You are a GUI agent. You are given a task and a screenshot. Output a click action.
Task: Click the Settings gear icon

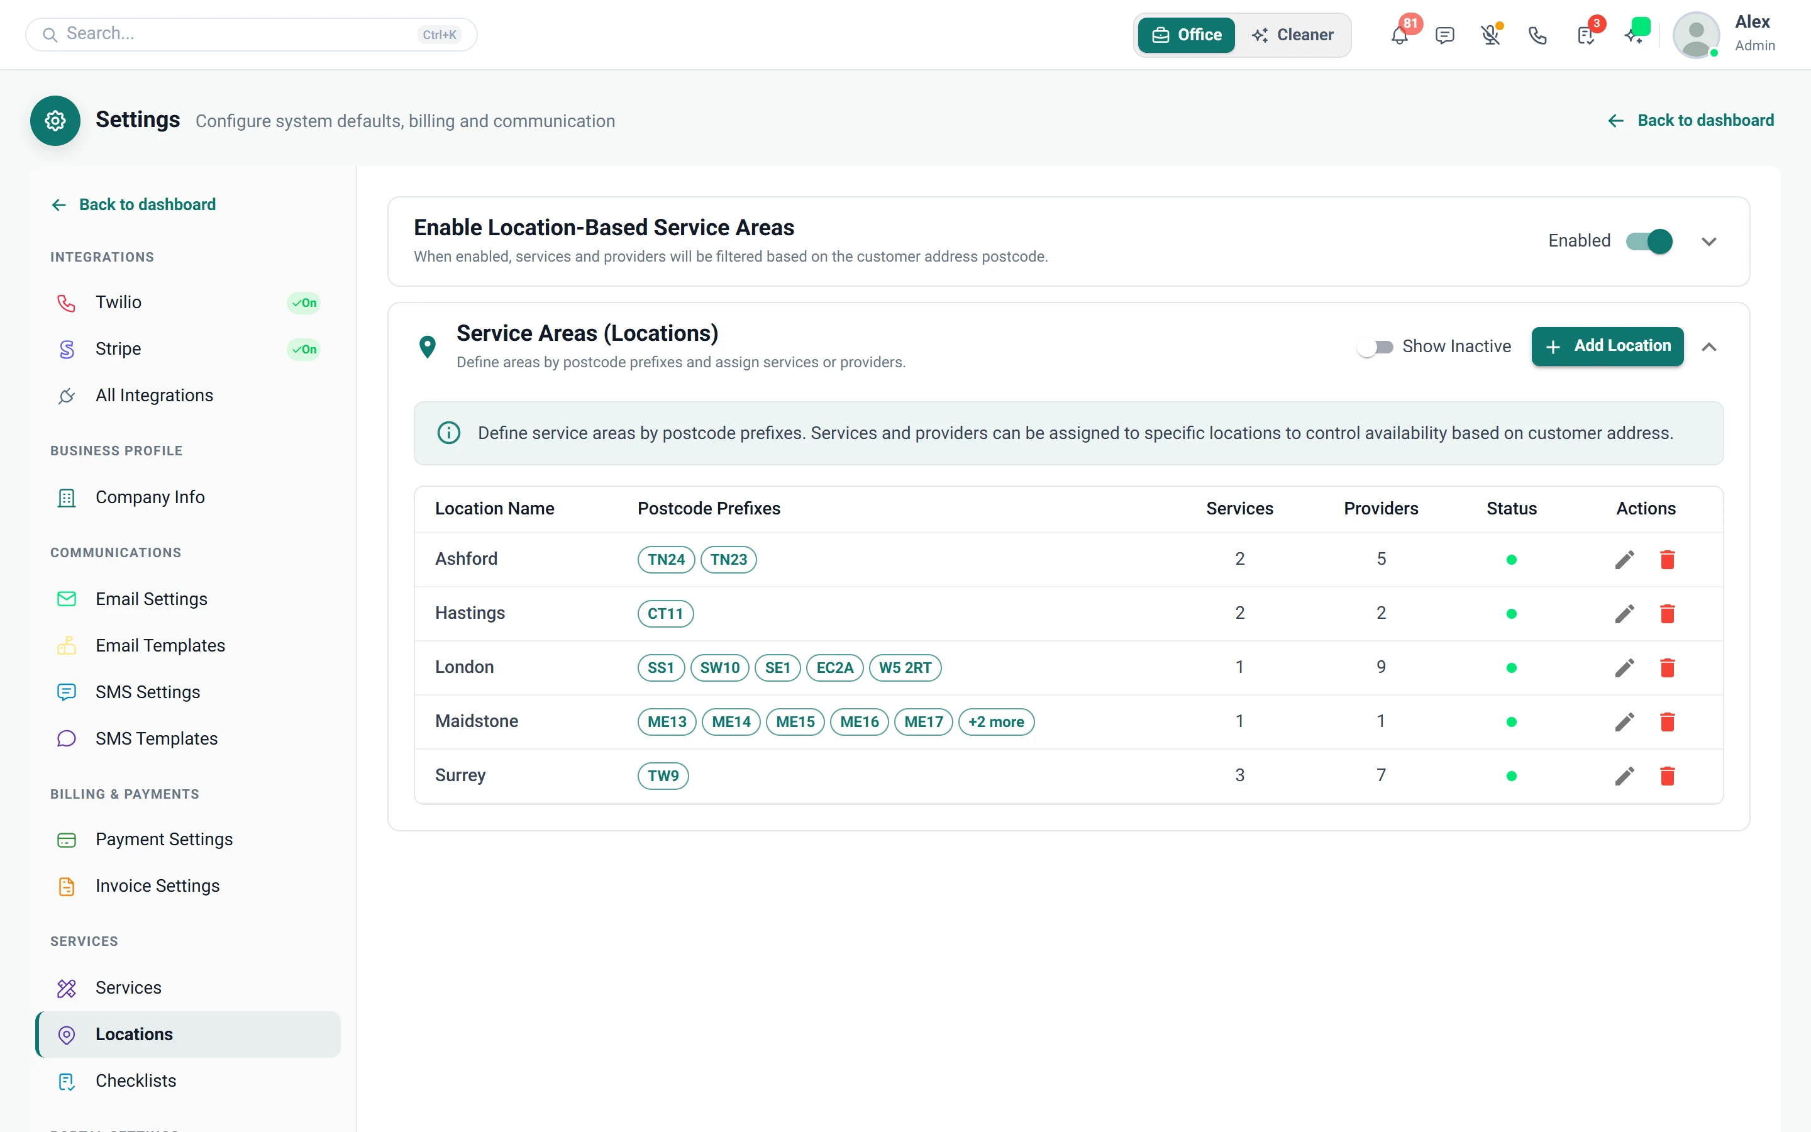[55, 121]
